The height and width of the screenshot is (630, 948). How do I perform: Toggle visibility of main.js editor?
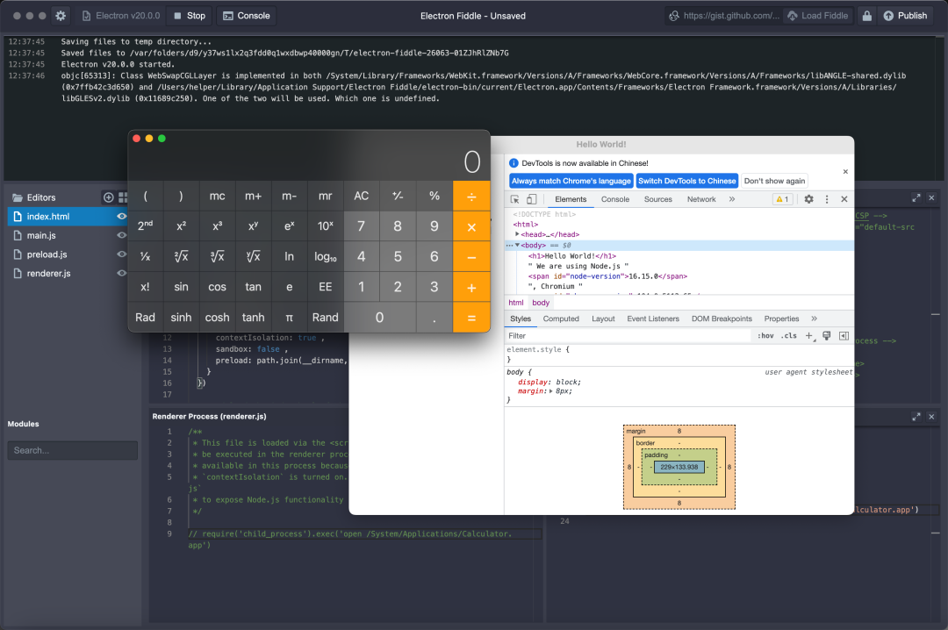[x=122, y=235]
